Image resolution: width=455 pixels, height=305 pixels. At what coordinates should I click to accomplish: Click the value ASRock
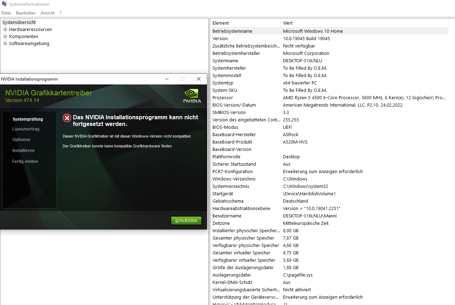click(x=291, y=135)
